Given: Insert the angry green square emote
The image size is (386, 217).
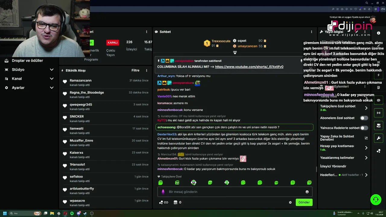Looking at the screenshot, I should click(177, 182).
